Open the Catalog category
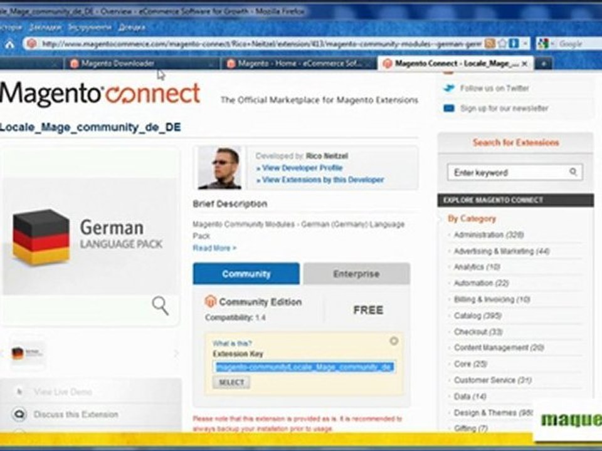Image resolution: width=602 pixels, height=451 pixels. [478, 316]
